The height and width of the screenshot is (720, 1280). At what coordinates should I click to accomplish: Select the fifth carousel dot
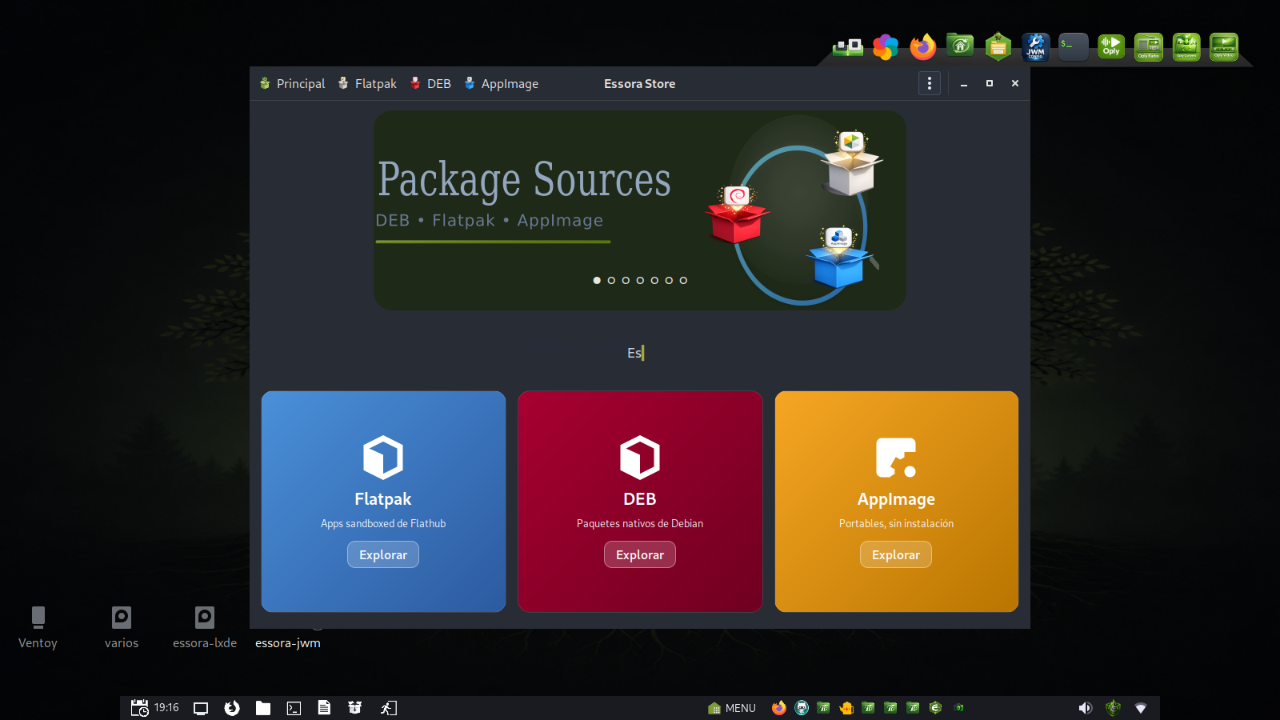[654, 280]
